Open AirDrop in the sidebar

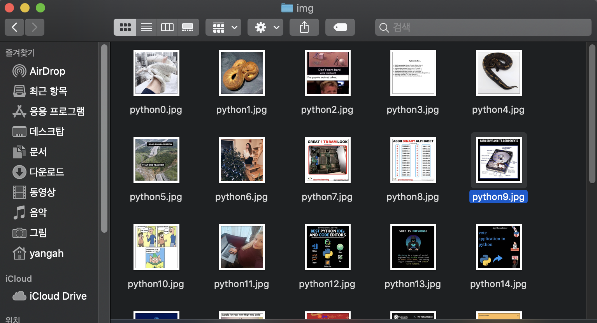coord(47,71)
